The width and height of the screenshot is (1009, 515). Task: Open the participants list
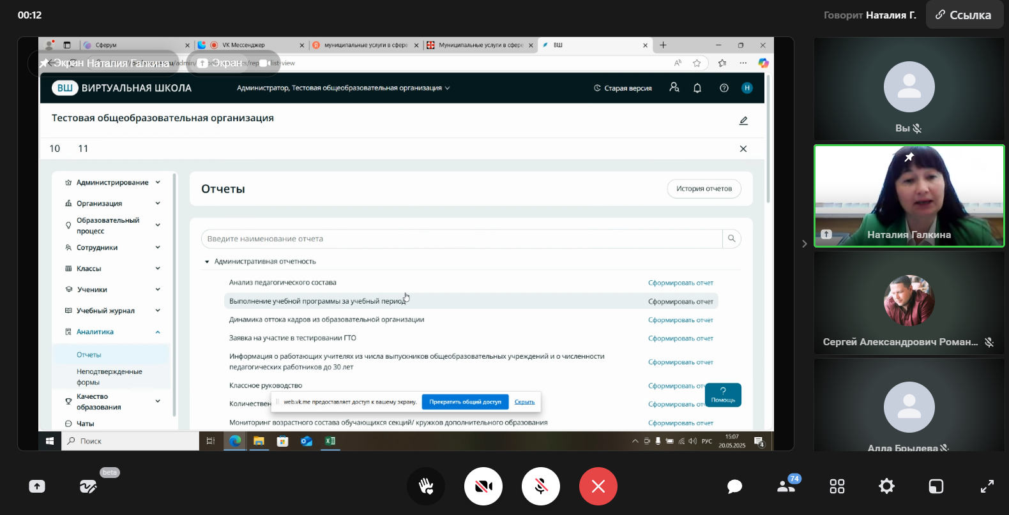[x=786, y=486]
